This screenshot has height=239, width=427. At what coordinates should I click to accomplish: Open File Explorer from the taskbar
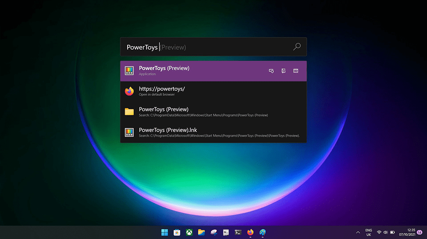tap(202, 232)
